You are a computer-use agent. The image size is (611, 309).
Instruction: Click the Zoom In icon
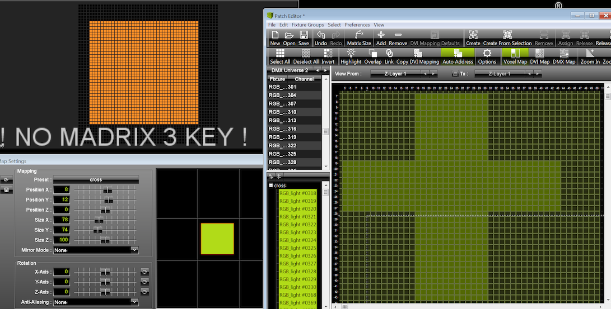590,53
